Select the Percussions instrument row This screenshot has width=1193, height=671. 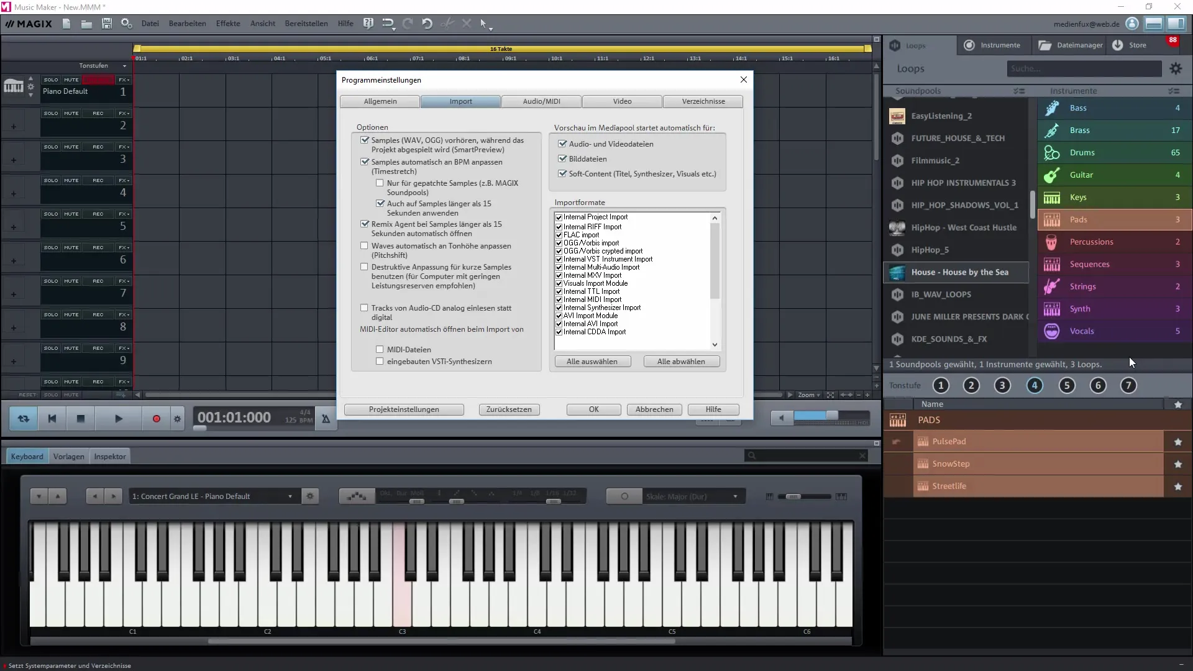tap(1115, 242)
